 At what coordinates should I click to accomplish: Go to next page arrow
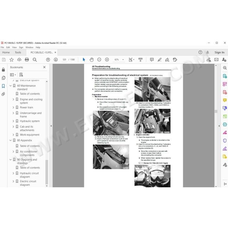coord(56,60)
